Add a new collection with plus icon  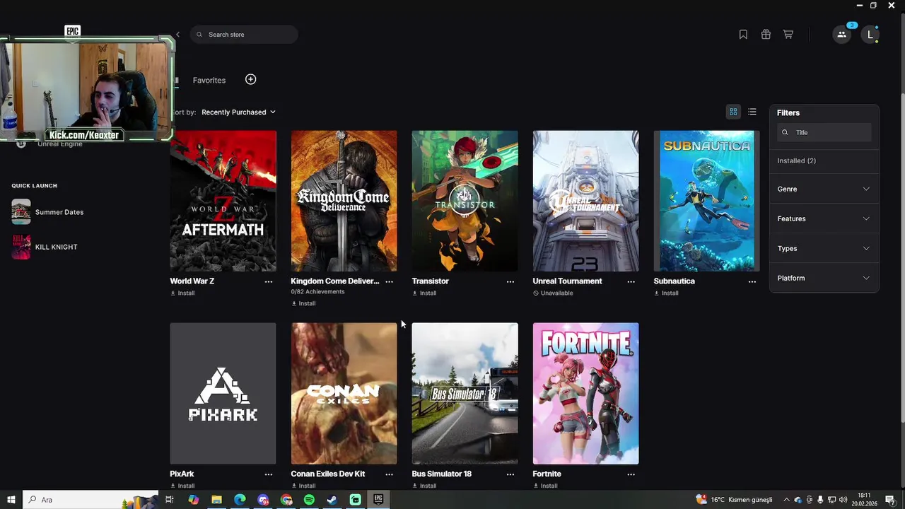point(250,79)
